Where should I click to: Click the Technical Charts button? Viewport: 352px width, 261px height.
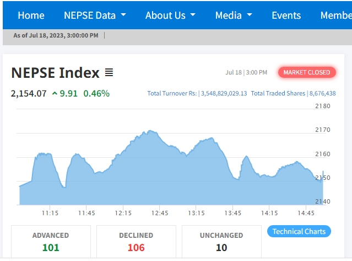[x=299, y=231]
